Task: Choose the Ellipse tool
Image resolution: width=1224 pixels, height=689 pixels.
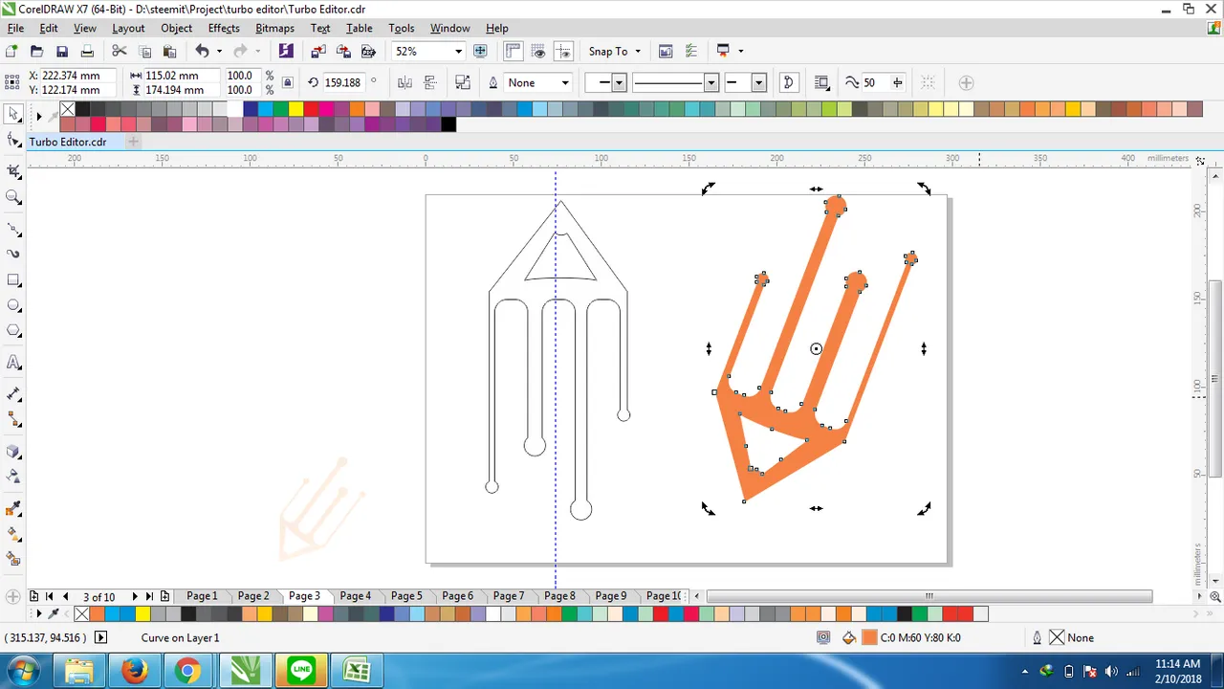Action: click(13, 305)
